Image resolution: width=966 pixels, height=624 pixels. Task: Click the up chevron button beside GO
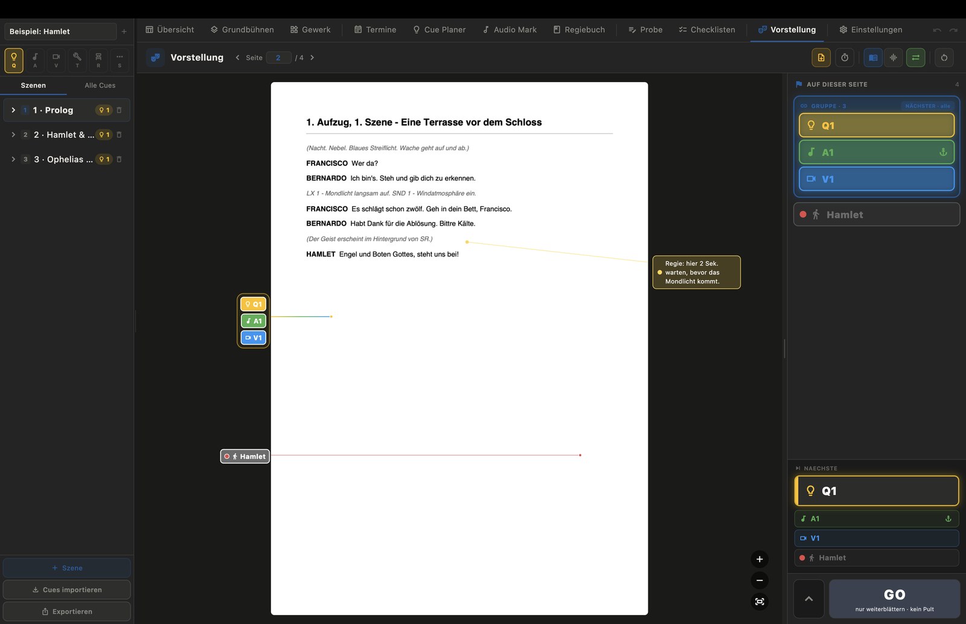coord(808,599)
